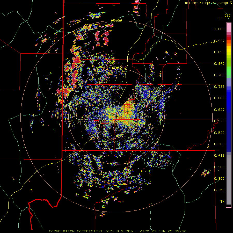Click the 50 NMI range ring label
The height and width of the screenshot is (233, 233).
[116, 69]
